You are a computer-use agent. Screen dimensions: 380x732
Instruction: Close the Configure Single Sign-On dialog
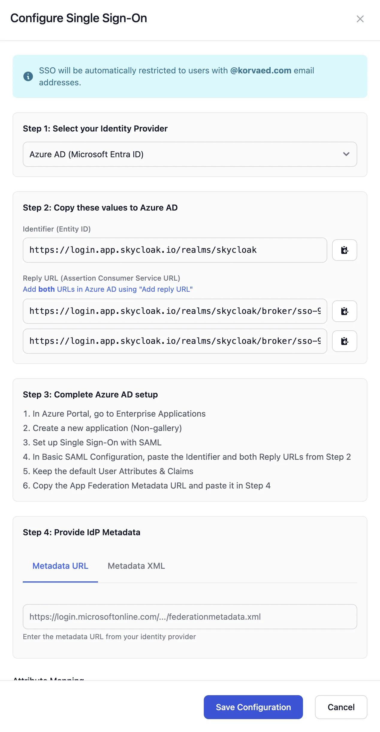(360, 19)
